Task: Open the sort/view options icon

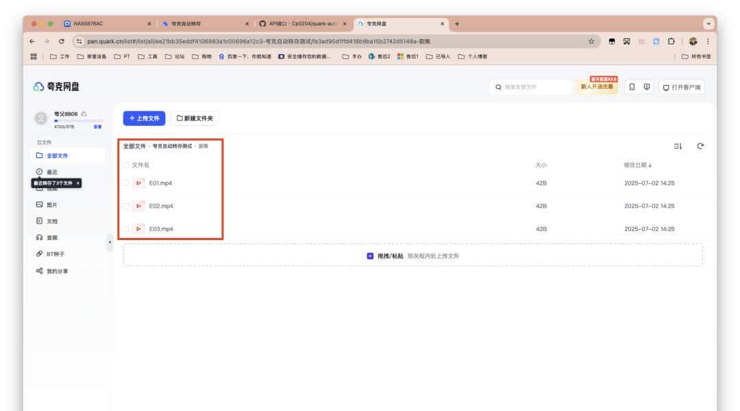Action: [678, 146]
